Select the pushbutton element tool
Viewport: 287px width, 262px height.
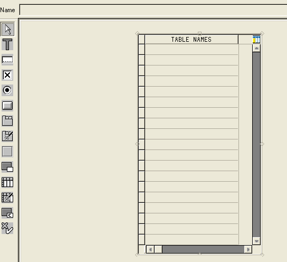coord(7,106)
